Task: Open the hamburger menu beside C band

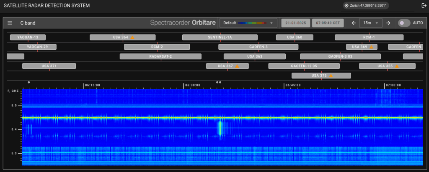Action: tap(10, 23)
